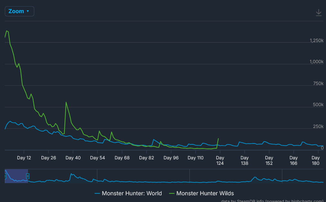Click the green Wilds peak near chart start

[7, 31]
